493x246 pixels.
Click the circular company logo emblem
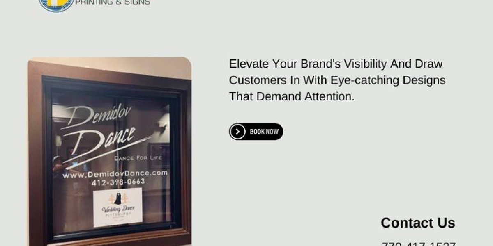56,5
